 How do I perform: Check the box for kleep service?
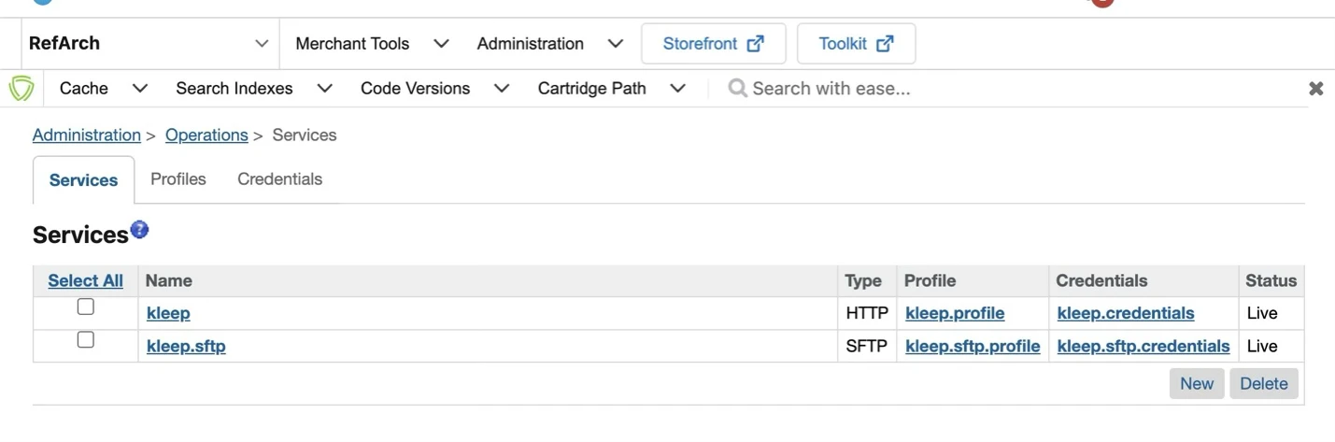pyautogui.click(x=85, y=307)
